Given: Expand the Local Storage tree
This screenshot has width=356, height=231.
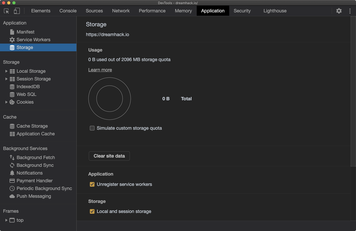Looking at the screenshot, I should click(x=6, y=71).
